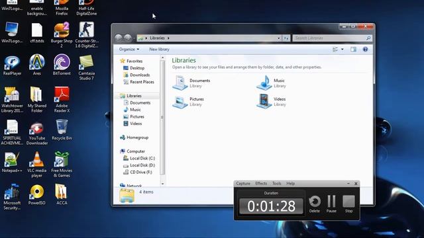This screenshot has width=424, height=238.
Task: Select the Adobe Reader X icon
Action: tap(62, 99)
